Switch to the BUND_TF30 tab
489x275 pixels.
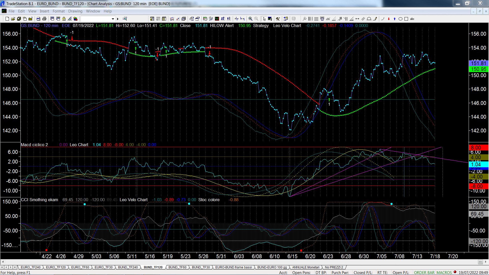click(201, 267)
